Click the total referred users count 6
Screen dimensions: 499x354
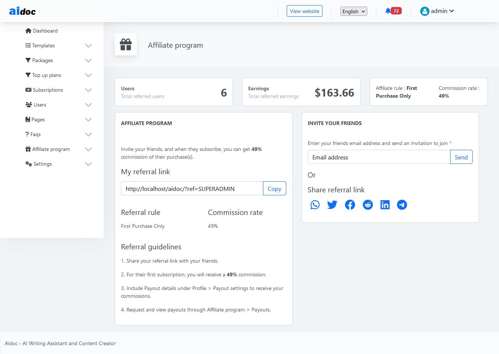click(x=224, y=92)
